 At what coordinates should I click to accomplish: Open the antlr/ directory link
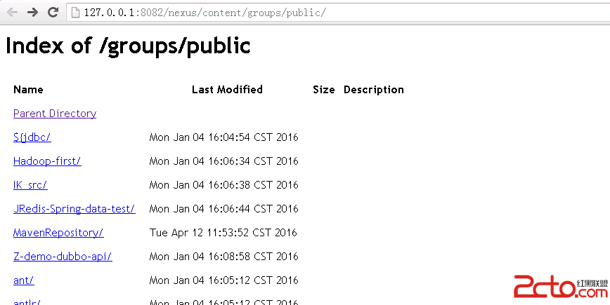coord(27,302)
